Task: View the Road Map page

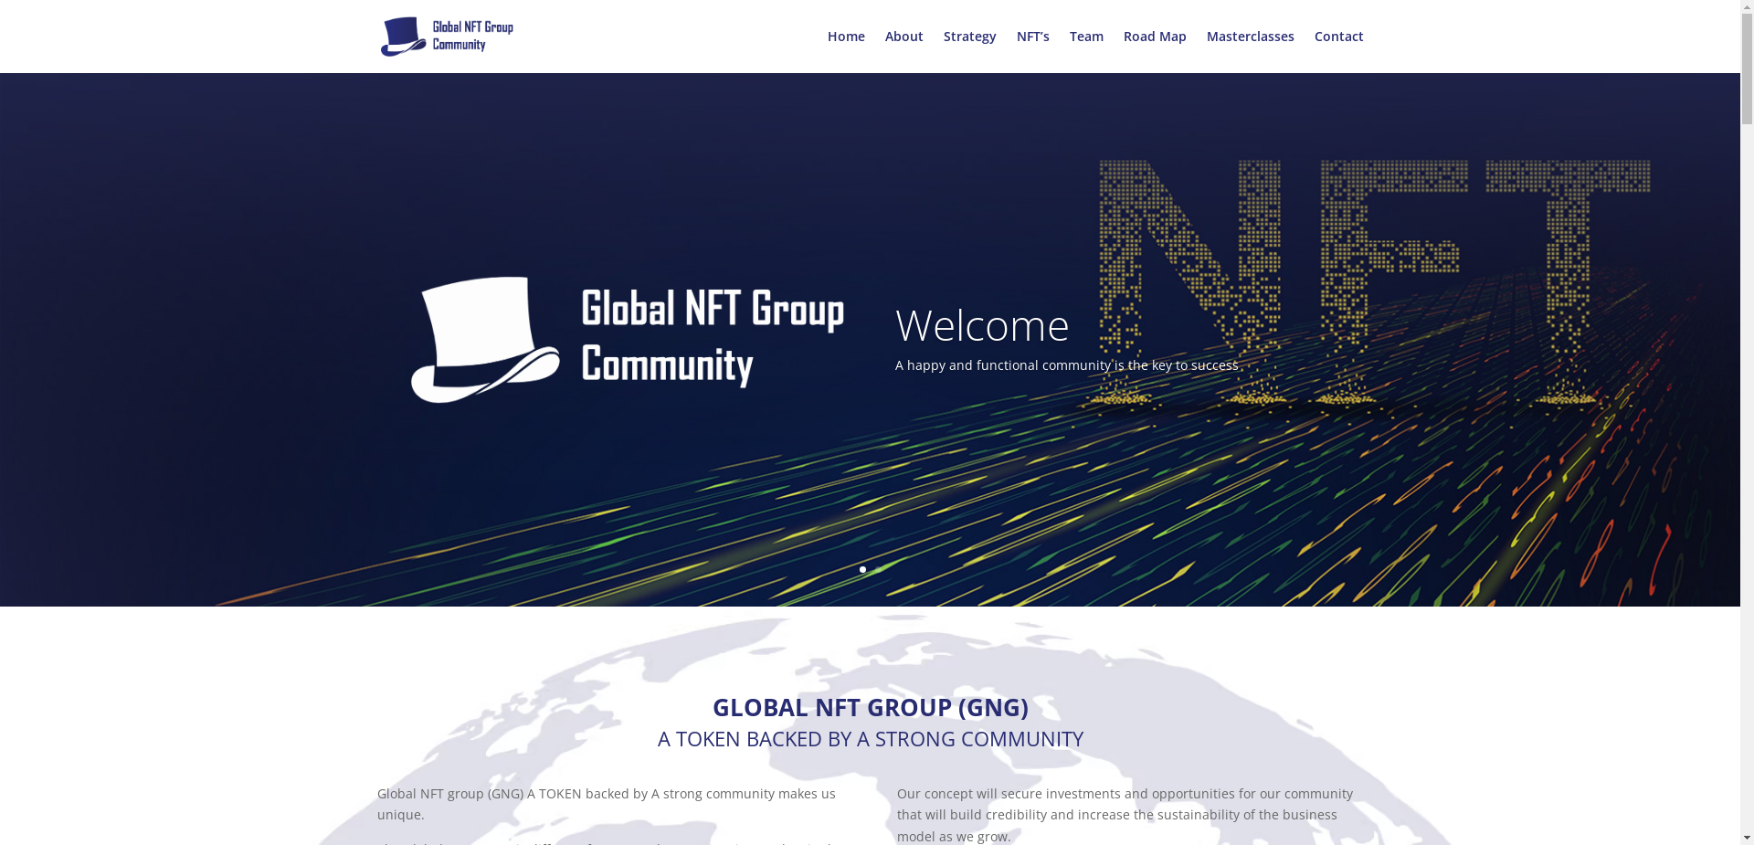Action: pos(1155,37)
